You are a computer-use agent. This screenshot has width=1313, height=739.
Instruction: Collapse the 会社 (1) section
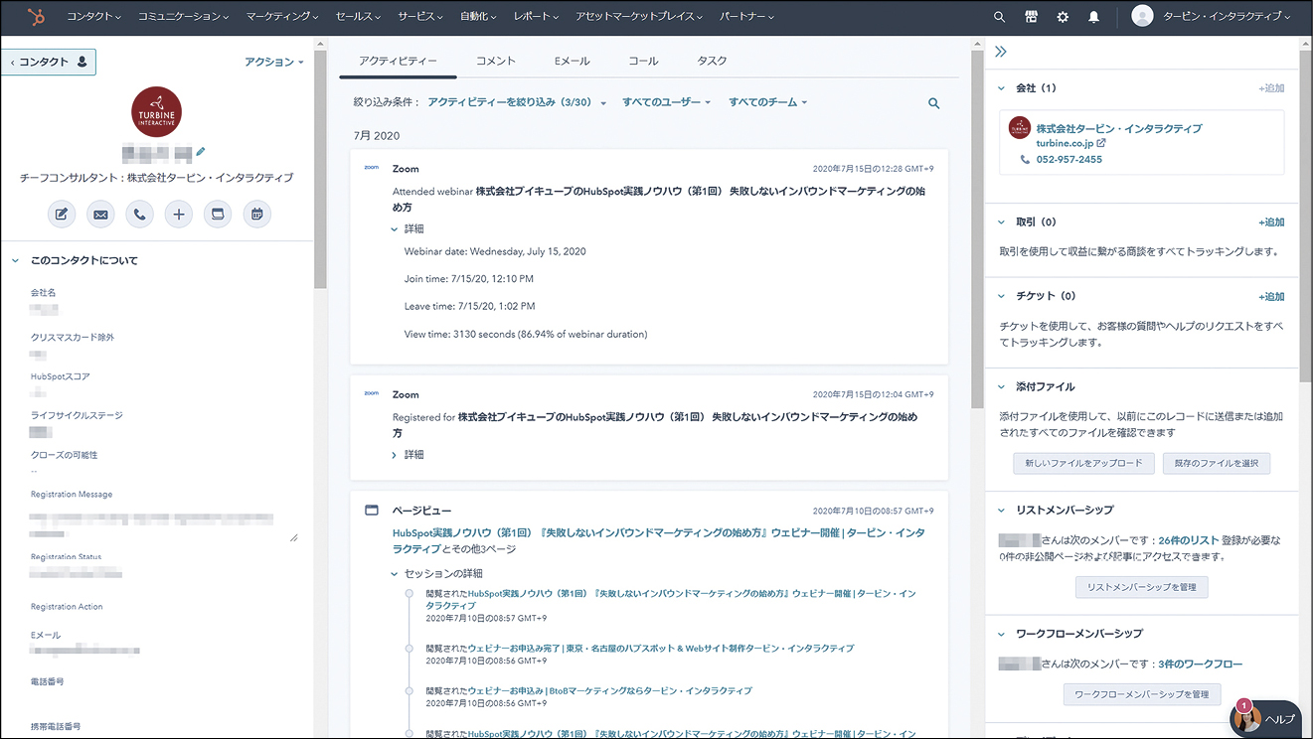coord(1002,88)
